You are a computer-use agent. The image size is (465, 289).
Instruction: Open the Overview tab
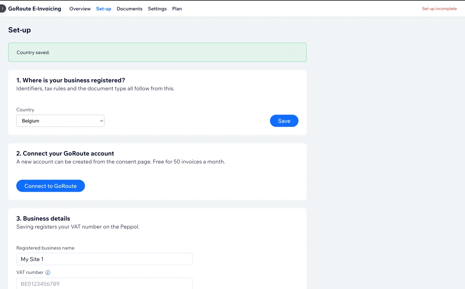point(80,9)
